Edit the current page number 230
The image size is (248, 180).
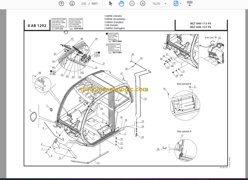(84, 4)
